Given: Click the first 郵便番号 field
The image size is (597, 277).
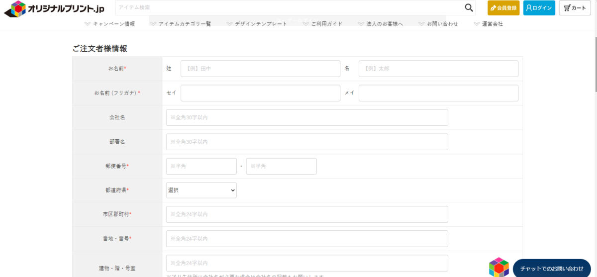Looking at the screenshot, I should [x=201, y=166].
